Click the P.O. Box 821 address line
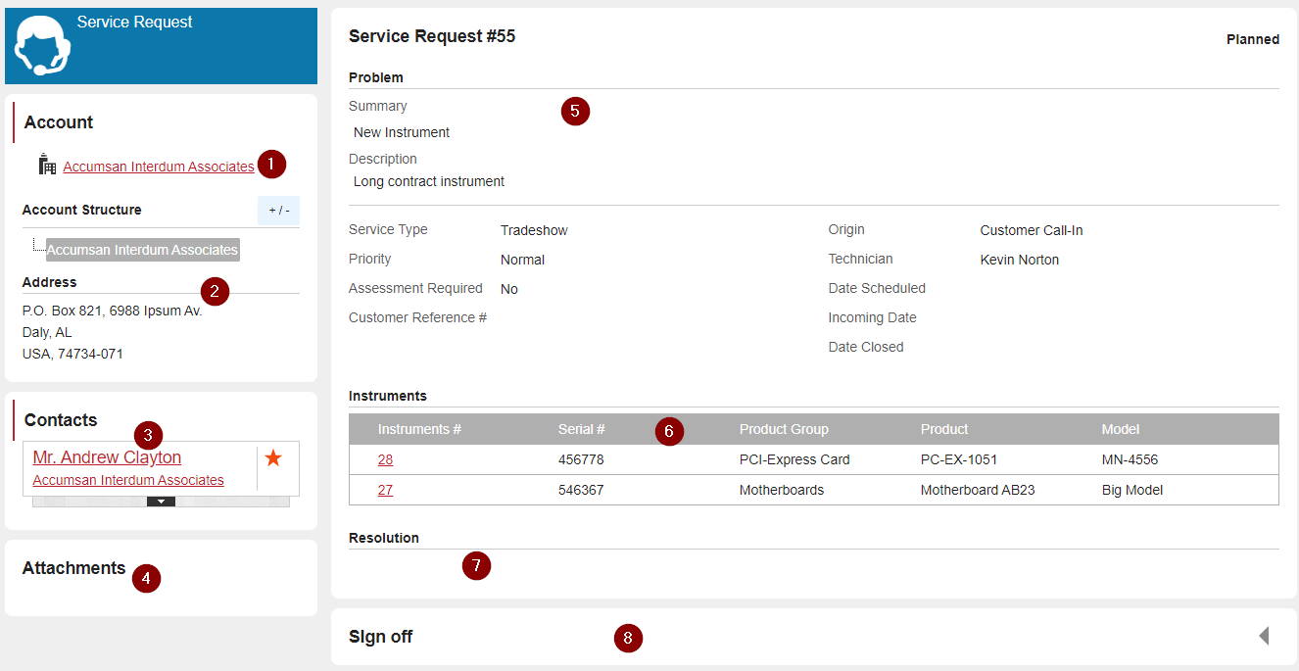 point(113,311)
